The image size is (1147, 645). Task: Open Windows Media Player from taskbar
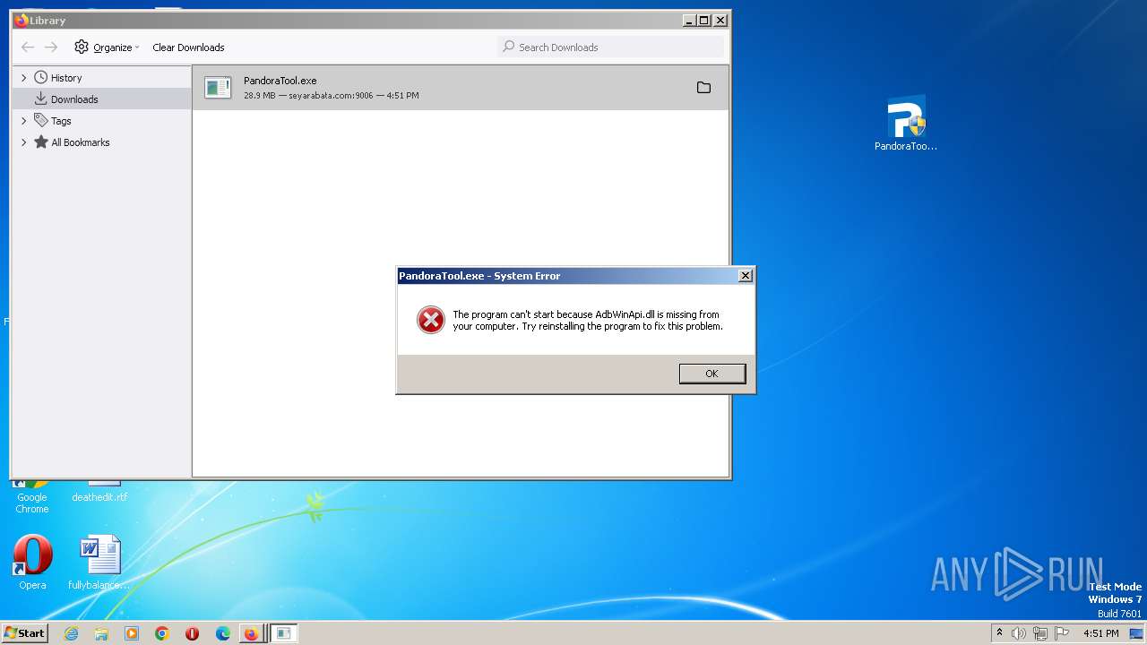point(132,633)
